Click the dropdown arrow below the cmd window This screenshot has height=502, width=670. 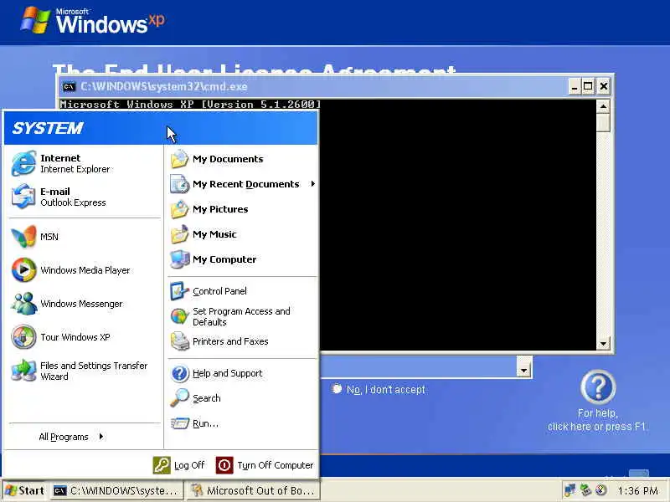click(523, 368)
